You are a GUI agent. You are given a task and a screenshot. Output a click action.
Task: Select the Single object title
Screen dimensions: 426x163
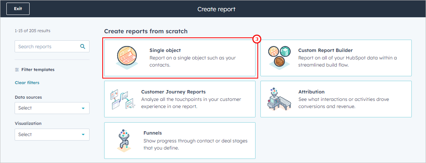165,50
